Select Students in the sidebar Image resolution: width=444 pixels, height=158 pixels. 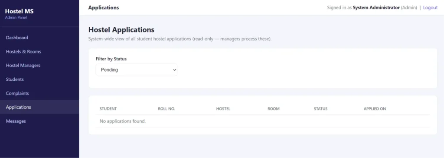point(39,79)
